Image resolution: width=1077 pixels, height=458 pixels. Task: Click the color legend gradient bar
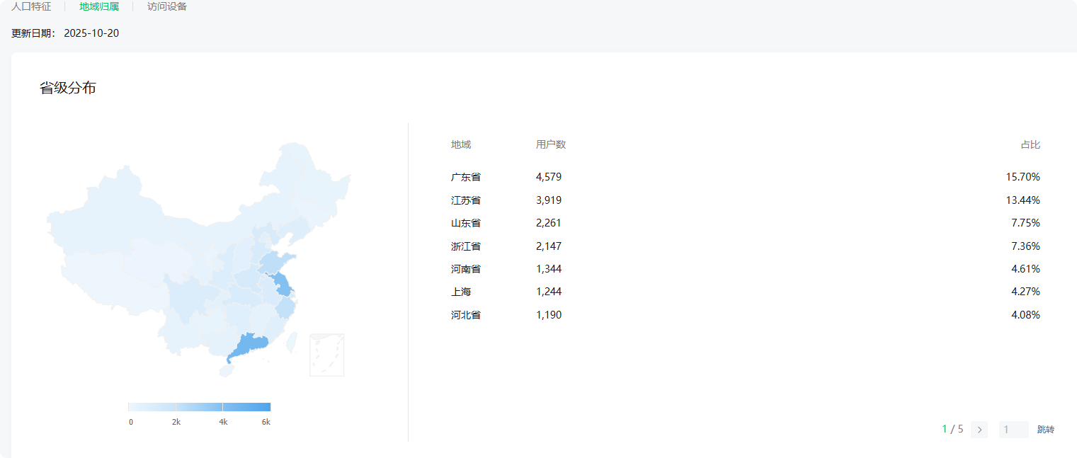pyautogui.click(x=200, y=407)
